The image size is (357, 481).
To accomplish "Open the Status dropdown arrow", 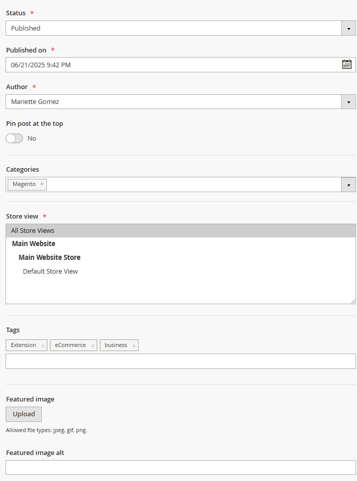I will point(348,28).
